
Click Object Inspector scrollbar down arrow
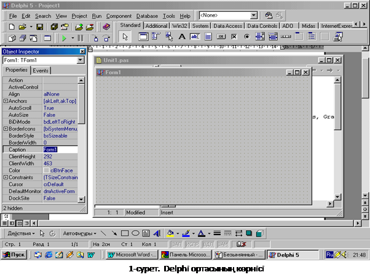pos(81,199)
